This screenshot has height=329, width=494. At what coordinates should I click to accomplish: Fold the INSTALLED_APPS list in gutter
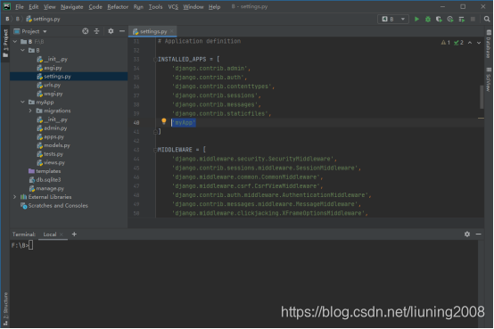click(155, 59)
